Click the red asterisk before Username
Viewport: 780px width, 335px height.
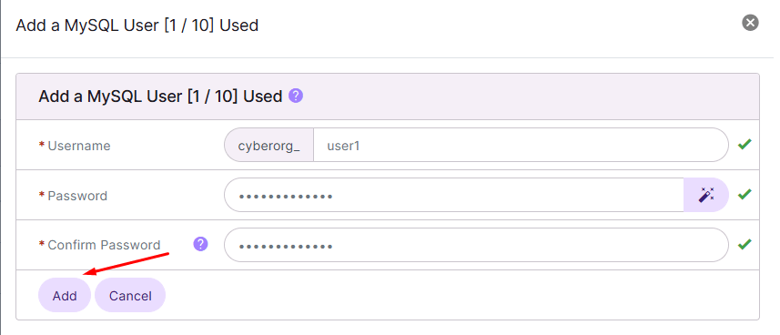click(41, 145)
